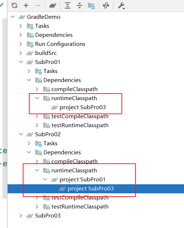
Task: Expand the SubPro03 project at bottom
Action: point(21,216)
